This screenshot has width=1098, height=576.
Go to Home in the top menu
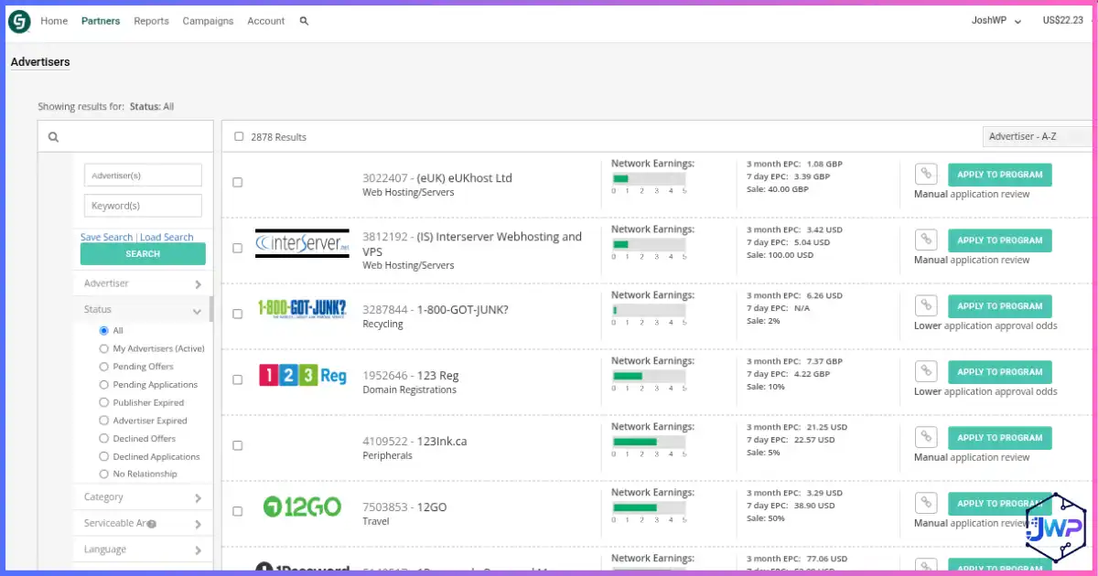pos(54,21)
